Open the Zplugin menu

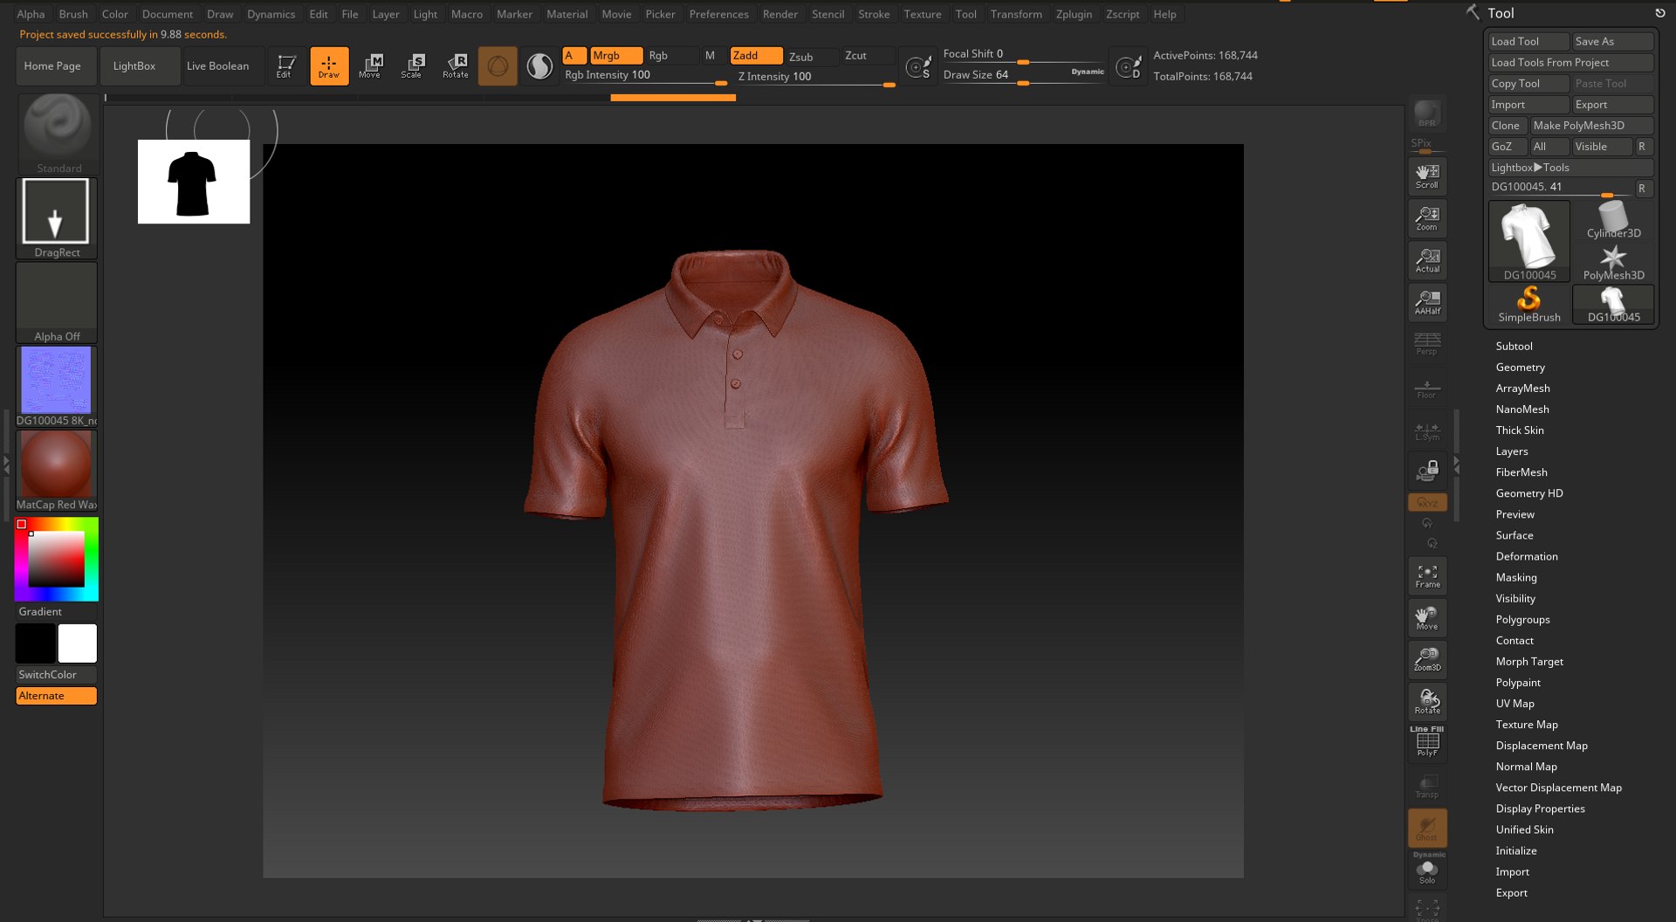[x=1074, y=14]
